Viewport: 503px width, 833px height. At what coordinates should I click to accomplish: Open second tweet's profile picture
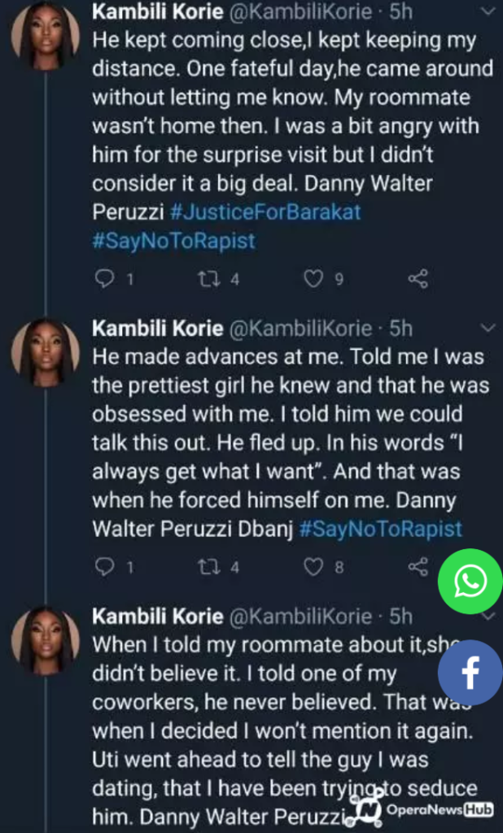[x=46, y=353]
